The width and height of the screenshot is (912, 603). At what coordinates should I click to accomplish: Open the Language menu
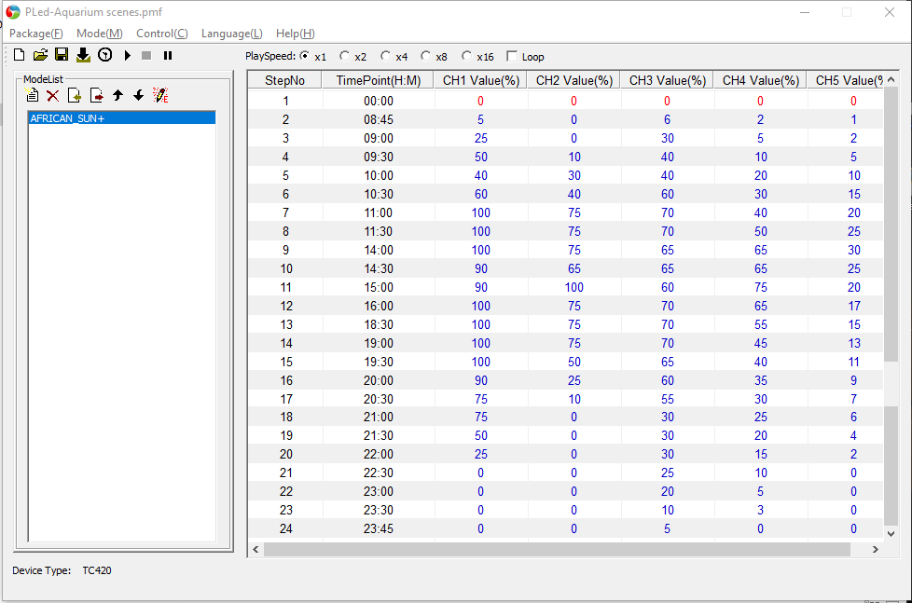[x=231, y=34]
